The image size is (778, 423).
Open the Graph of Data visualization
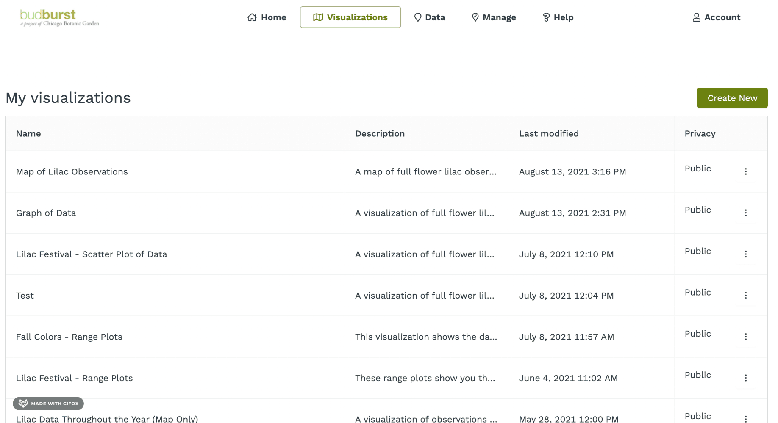point(46,213)
